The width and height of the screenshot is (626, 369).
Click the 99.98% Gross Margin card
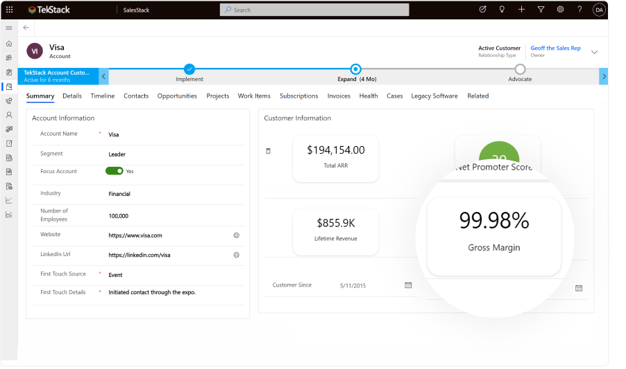pyautogui.click(x=494, y=236)
